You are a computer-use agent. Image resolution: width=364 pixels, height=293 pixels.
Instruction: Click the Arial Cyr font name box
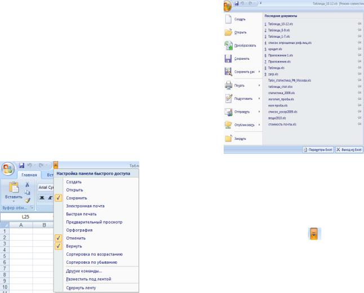pos(46,188)
